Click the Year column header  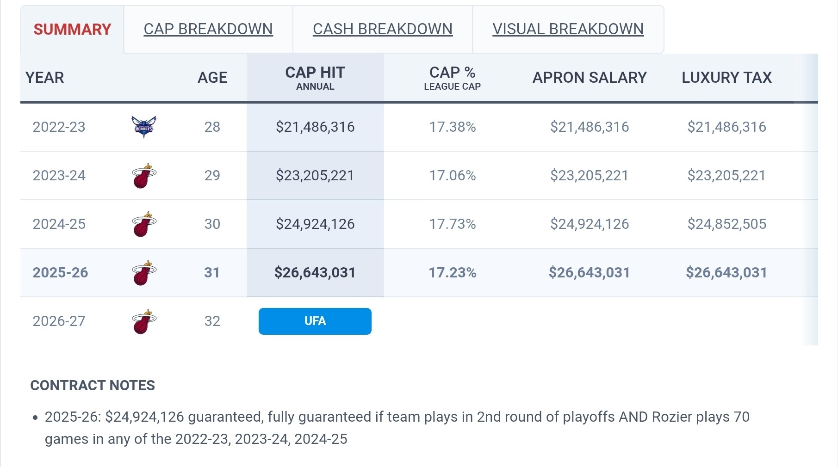coord(45,78)
